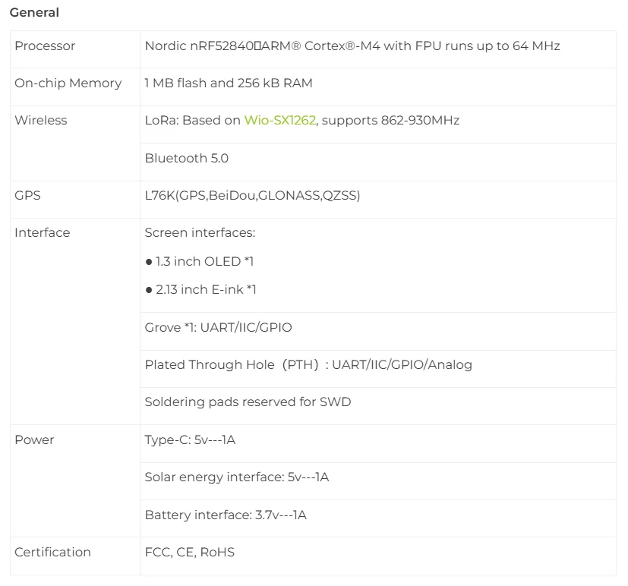Click the Screen interfaces text
The height and width of the screenshot is (586, 628).
pyautogui.click(x=200, y=233)
